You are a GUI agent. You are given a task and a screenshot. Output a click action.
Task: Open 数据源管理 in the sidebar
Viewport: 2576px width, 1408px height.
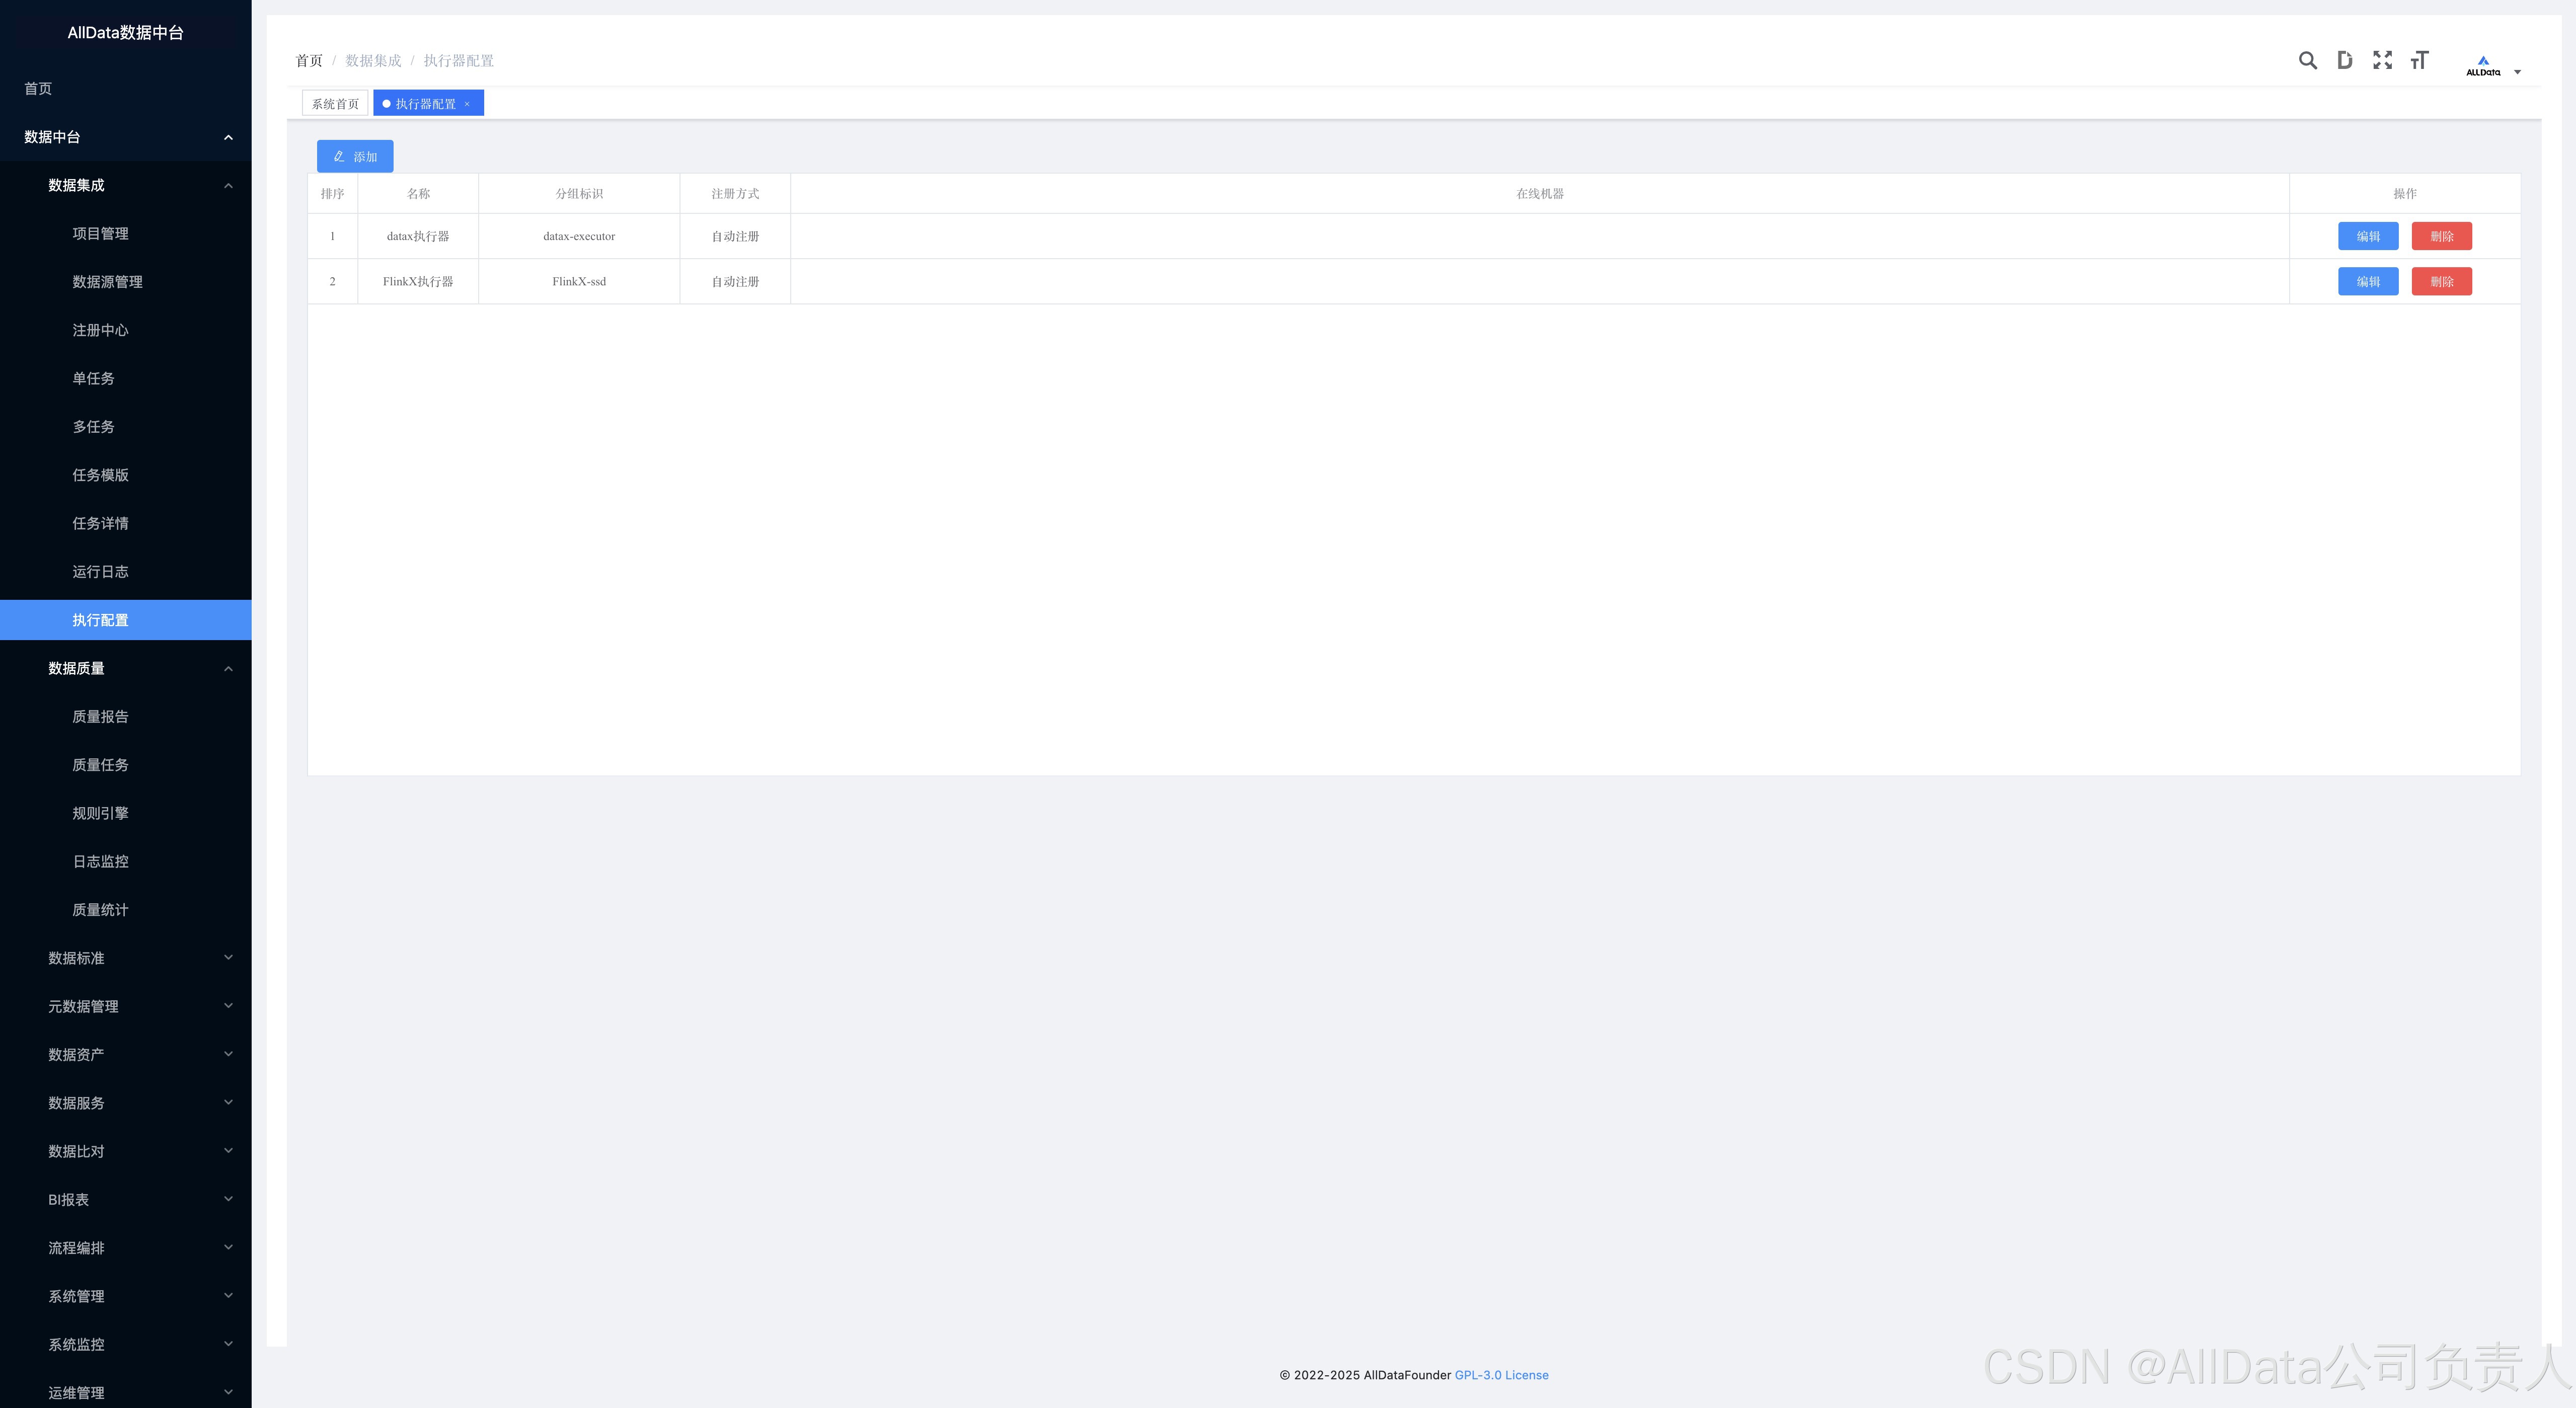tap(108, 282)
